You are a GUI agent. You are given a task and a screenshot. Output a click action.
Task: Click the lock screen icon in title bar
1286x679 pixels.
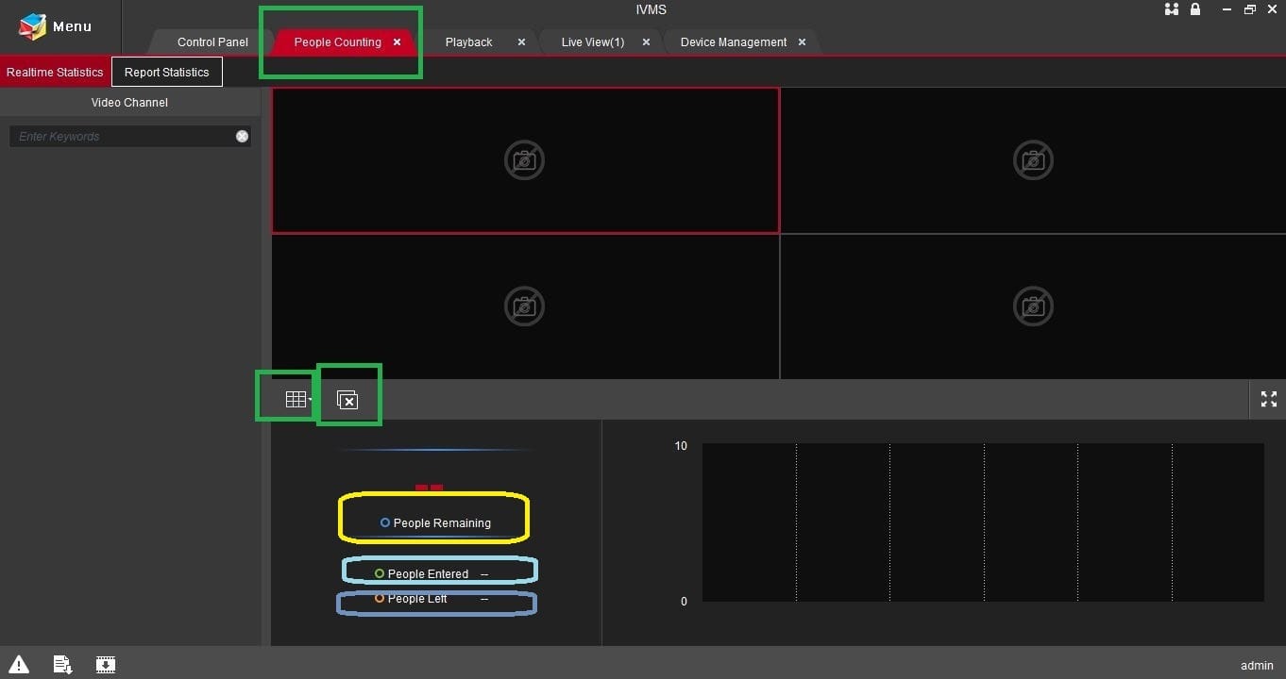(x=1195, y=9)
